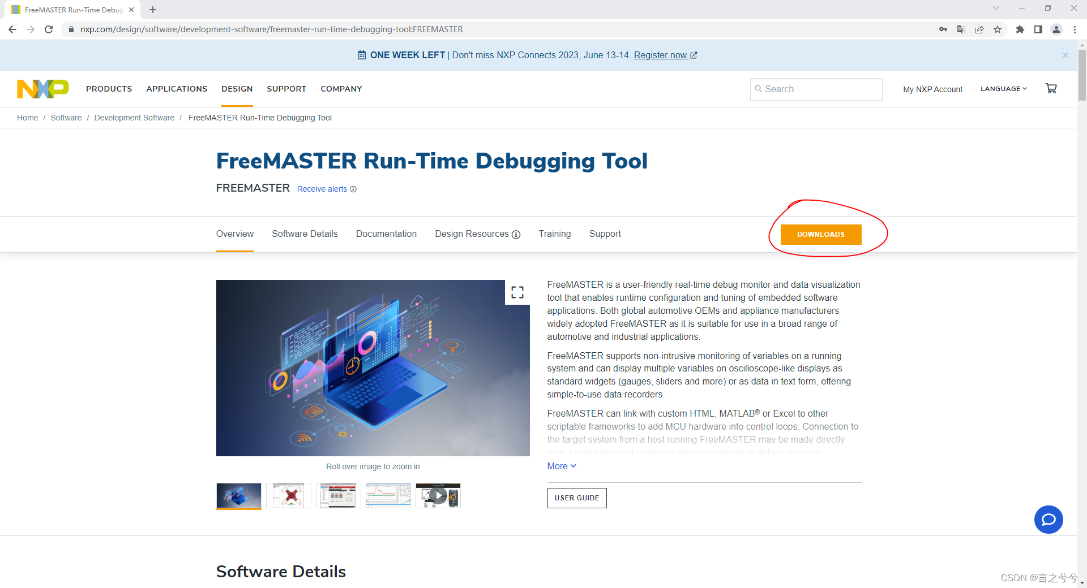The width and height of the screenshot is (1087, 588).
Task: Open the shopping cart
Action: coord(1051,88)
